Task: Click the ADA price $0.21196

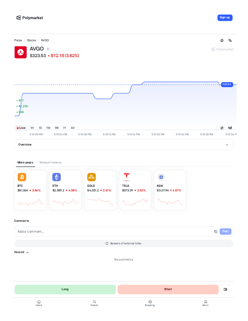Action: (163, 191)
